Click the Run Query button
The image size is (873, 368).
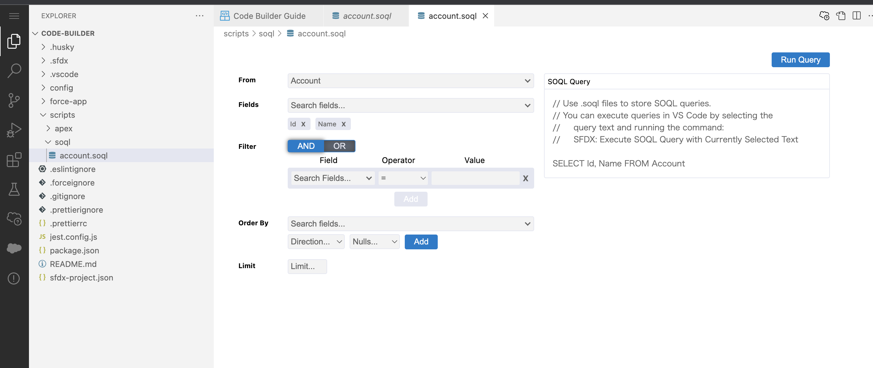[801, 60]
